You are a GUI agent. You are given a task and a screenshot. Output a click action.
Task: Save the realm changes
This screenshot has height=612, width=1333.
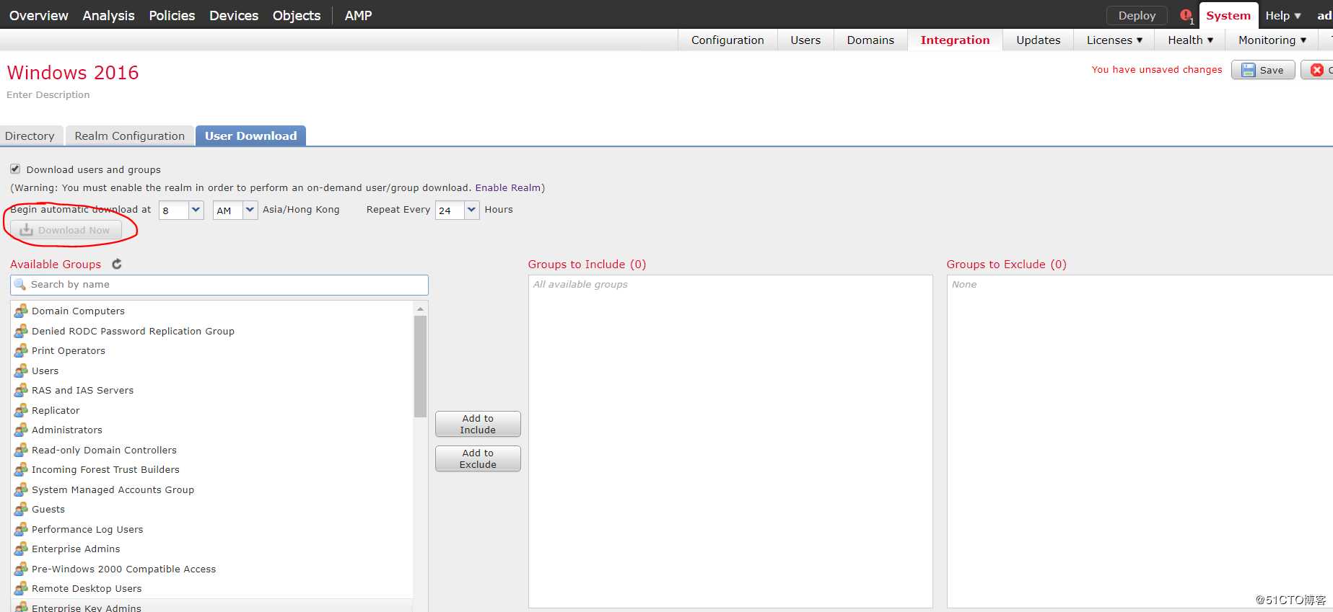tap(1263, 70)
